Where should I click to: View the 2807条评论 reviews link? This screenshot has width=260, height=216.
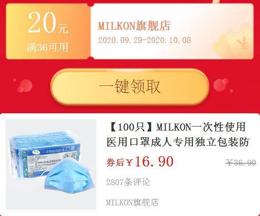128,182
